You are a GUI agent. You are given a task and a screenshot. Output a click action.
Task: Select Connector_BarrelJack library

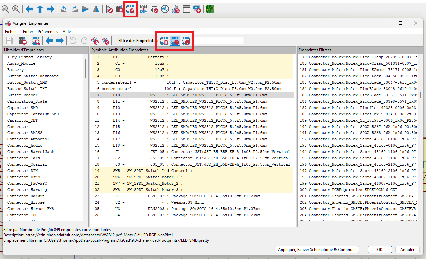pos(31,152)
